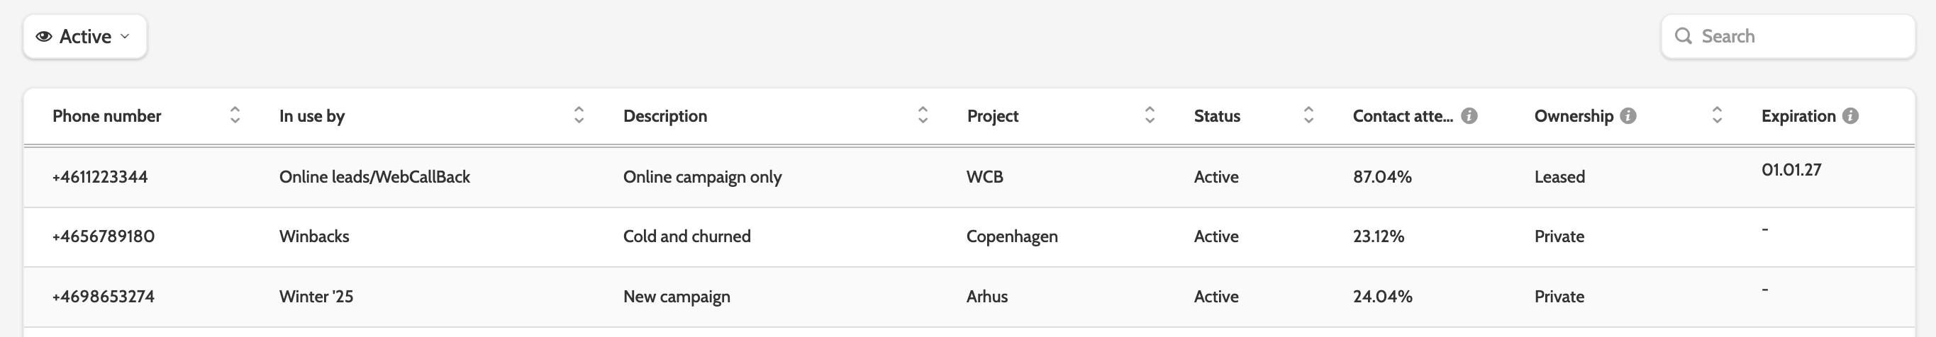Open the +4656789180 number entry

[103, 236]
